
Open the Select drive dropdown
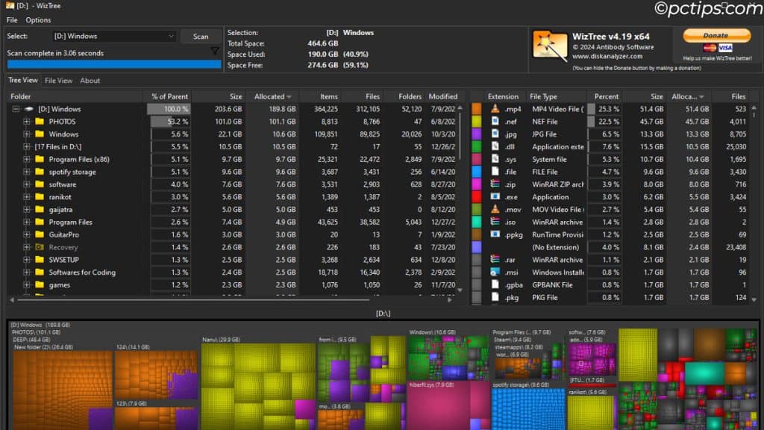113,36
